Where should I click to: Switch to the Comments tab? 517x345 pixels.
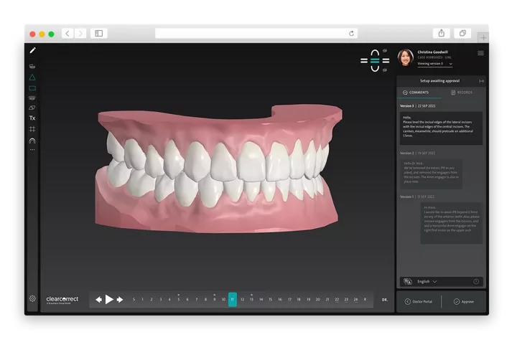coord(419,93)
